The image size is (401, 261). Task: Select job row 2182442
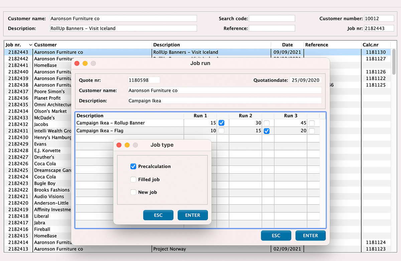197,59
